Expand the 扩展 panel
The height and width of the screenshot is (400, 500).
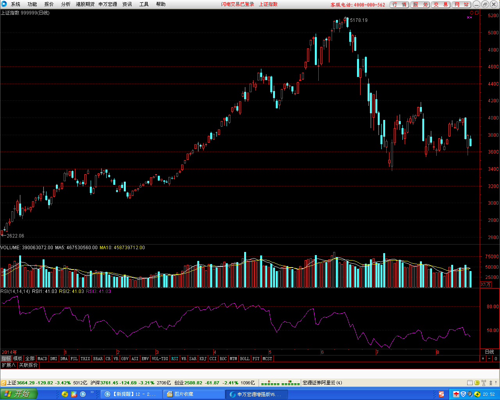coord(9,365)
